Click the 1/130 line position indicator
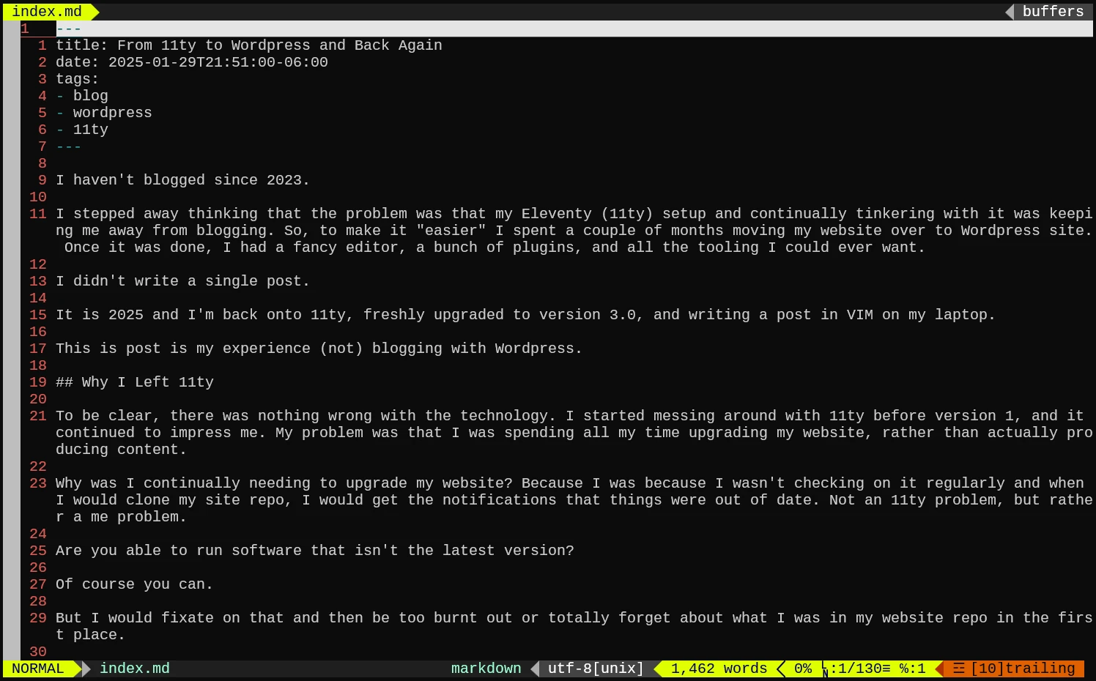The image size is (1096, 681). [859, 669]
